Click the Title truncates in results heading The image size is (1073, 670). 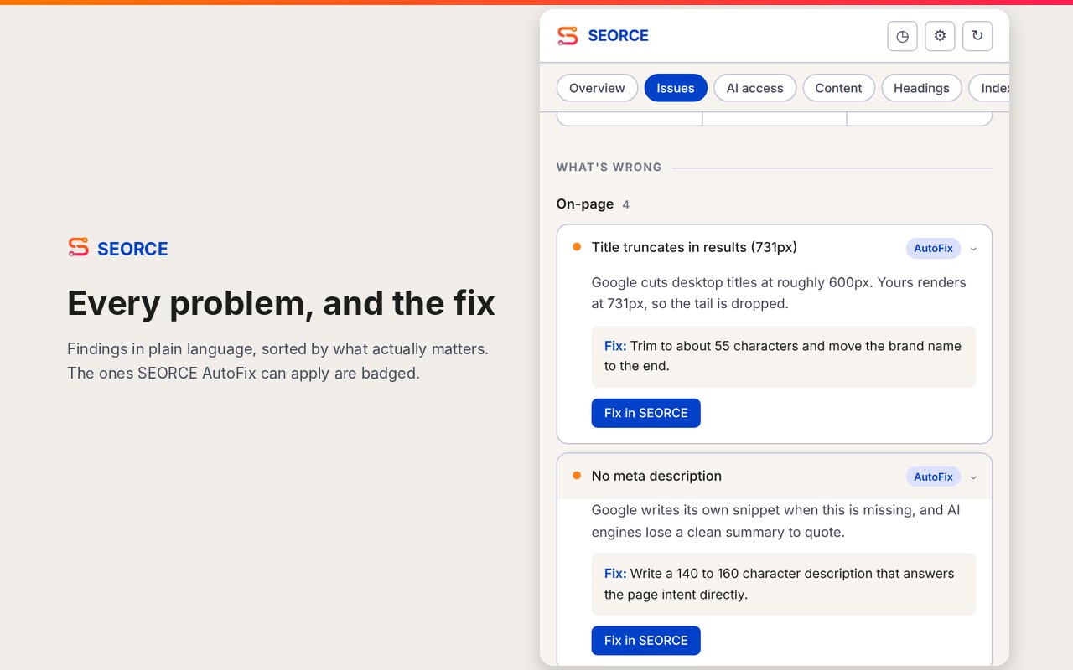[694, 247]
